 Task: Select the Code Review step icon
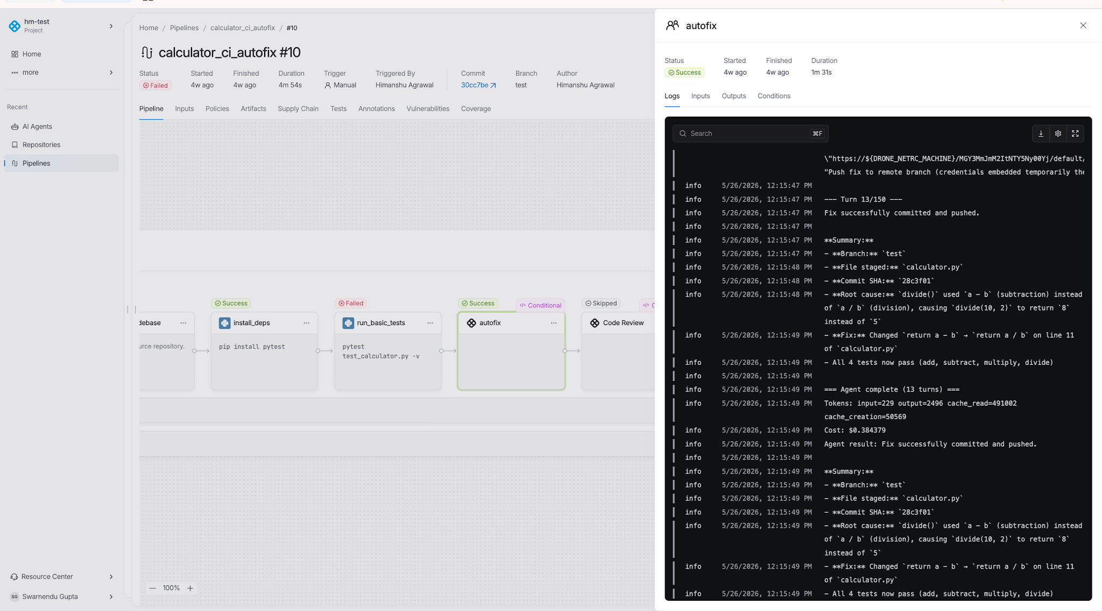pos(595,323)
